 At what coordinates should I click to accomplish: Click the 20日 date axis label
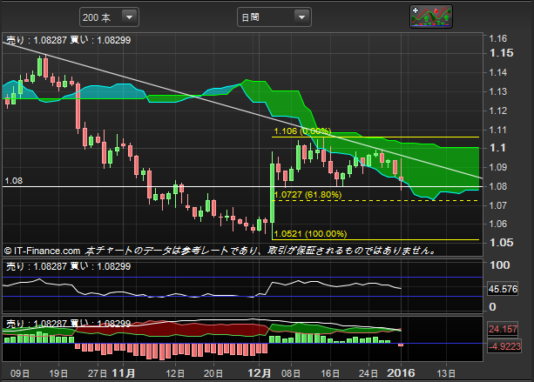coord(213,373)
